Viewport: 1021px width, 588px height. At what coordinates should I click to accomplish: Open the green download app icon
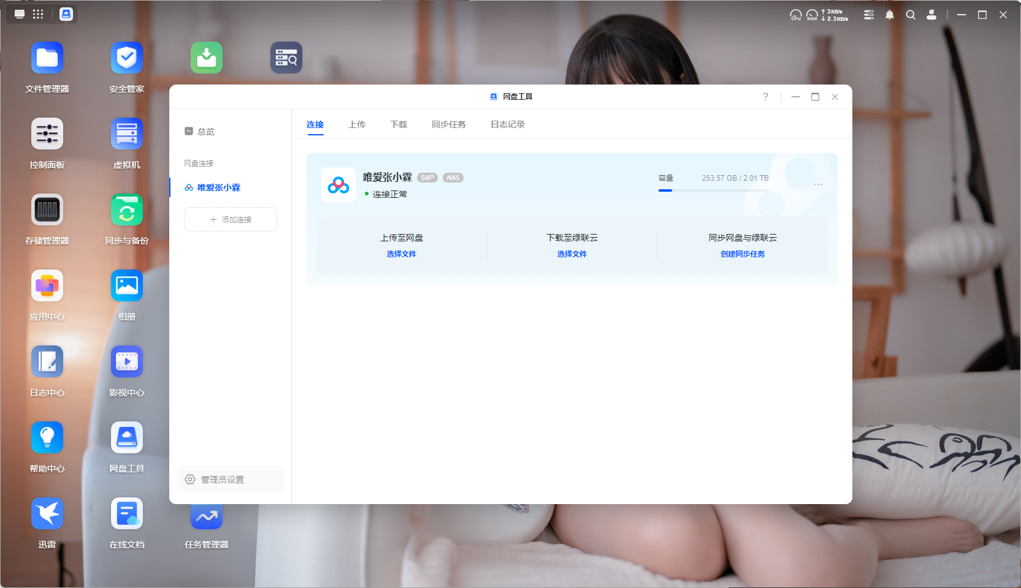[x=207, y=58]
